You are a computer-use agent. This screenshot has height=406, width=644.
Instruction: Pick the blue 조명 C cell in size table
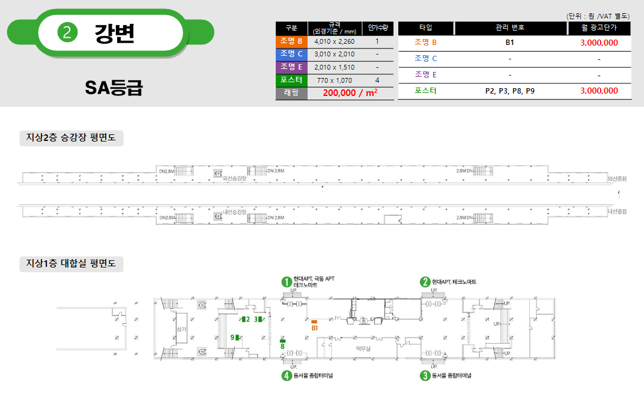(x=291, y=54)
